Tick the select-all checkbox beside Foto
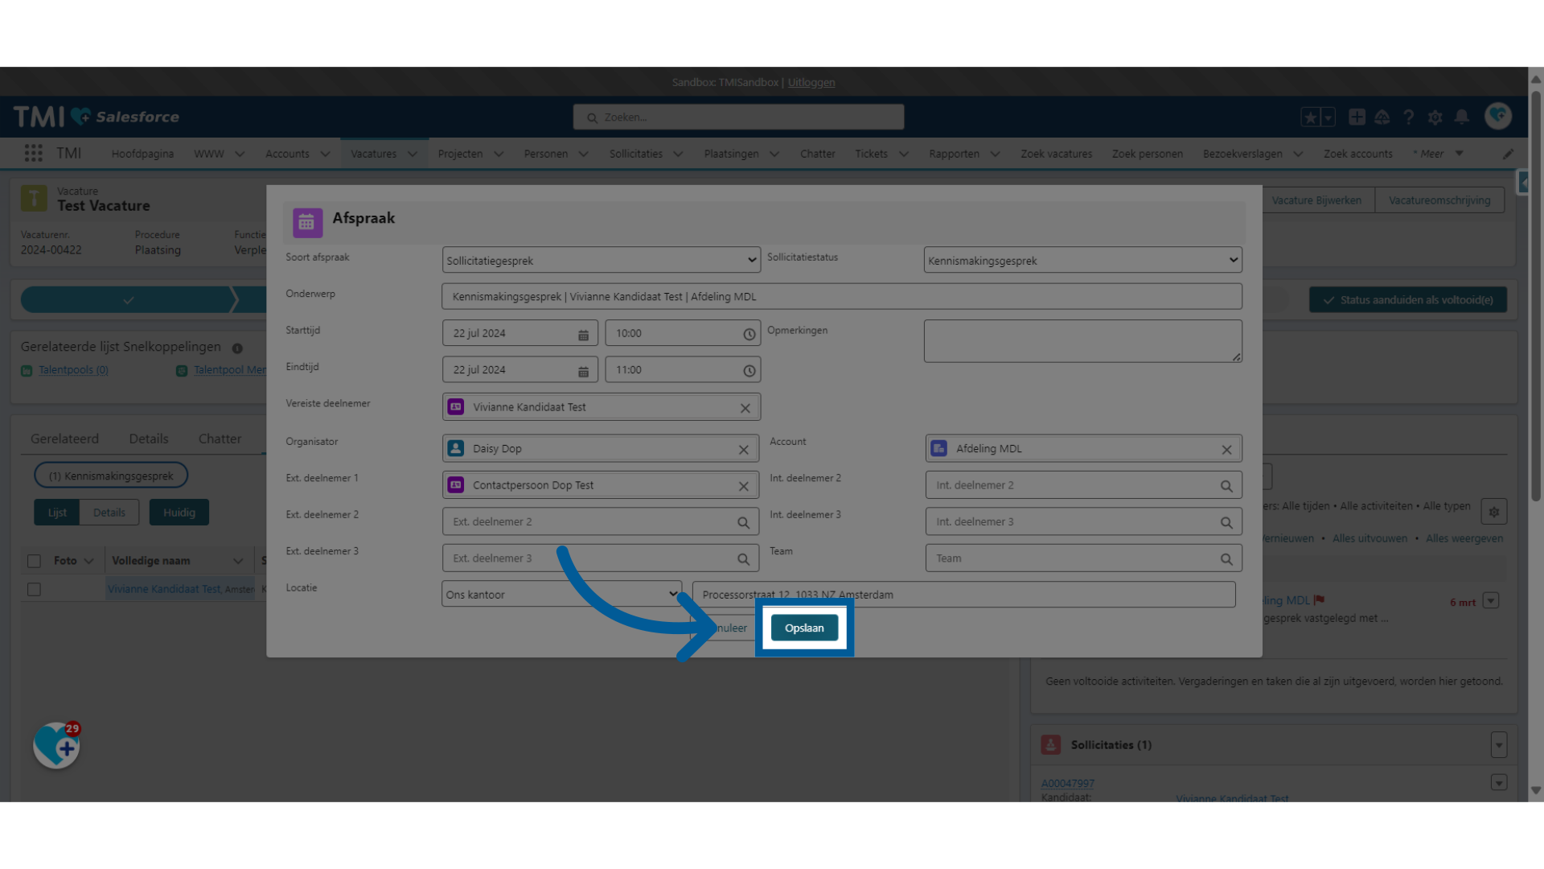1544x869 pixels. pyautogui.click(x=34, y=561)
